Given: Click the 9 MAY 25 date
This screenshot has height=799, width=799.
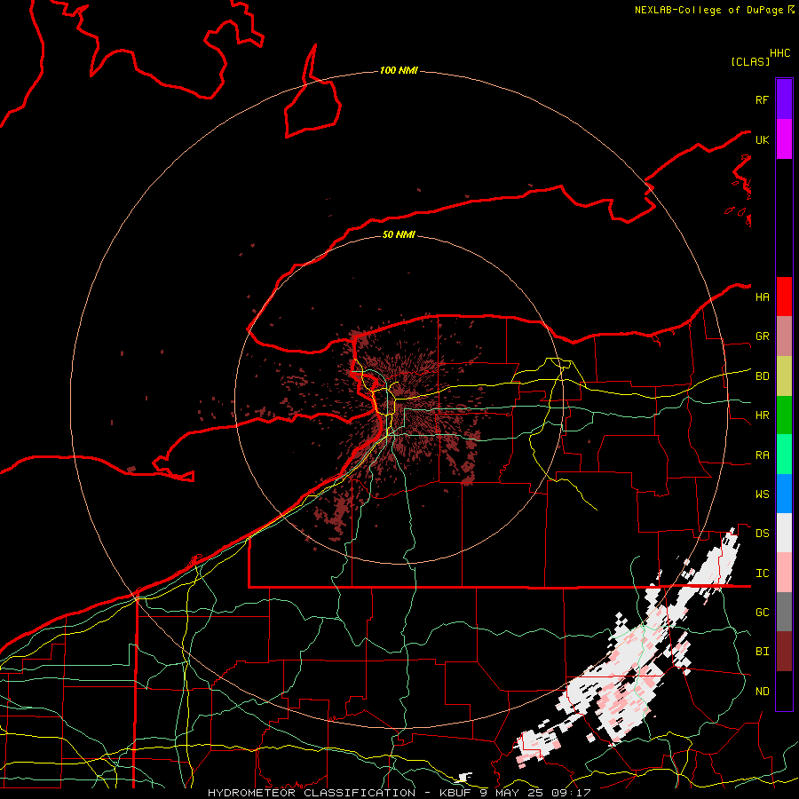Looking at the screenshot, I should click(x=510, y=793).
